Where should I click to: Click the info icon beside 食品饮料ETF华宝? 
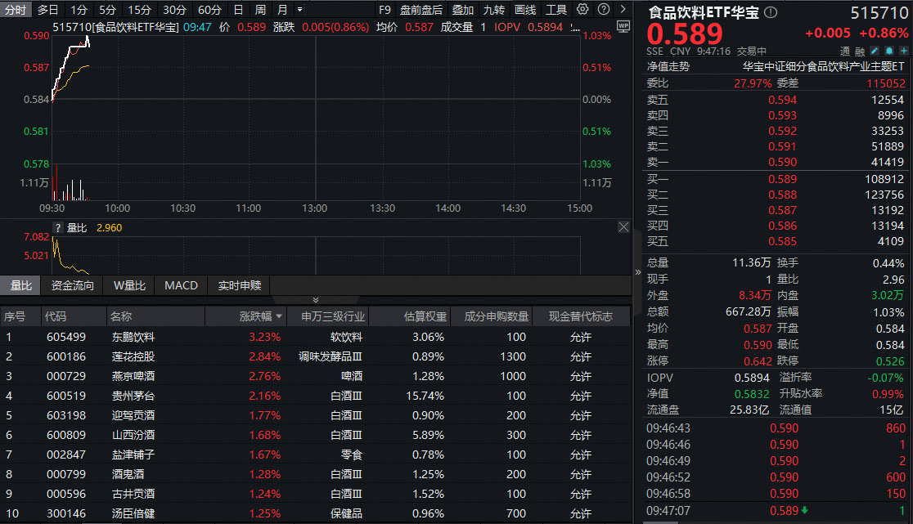(771, 13)
